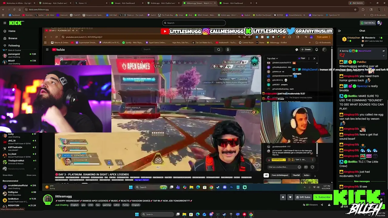Click the Get KICKs button
Screen dimensions: 388x218
tap(368, 23)
